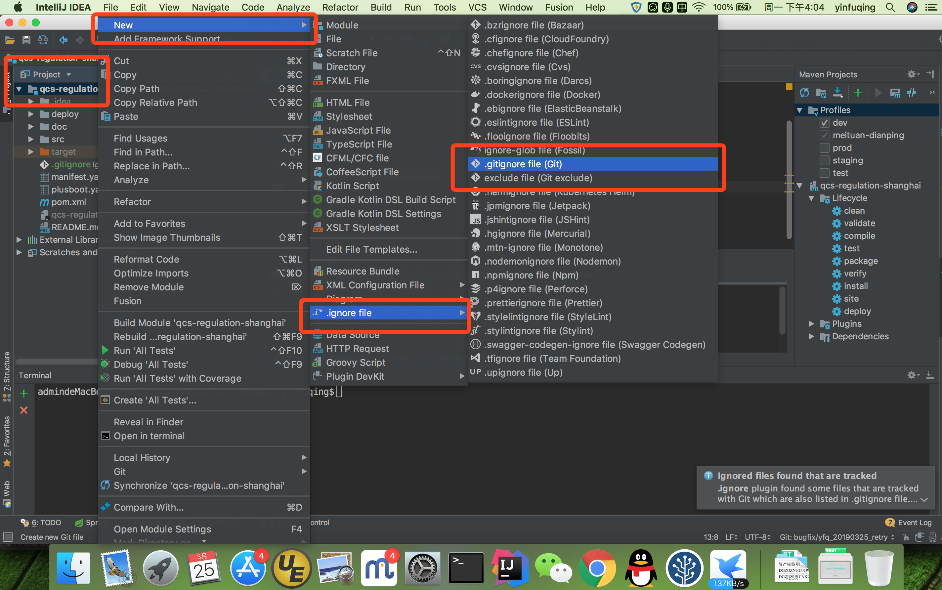Toggle the meituan-dianping profile checkbox
942x590 pixels.
824,135
